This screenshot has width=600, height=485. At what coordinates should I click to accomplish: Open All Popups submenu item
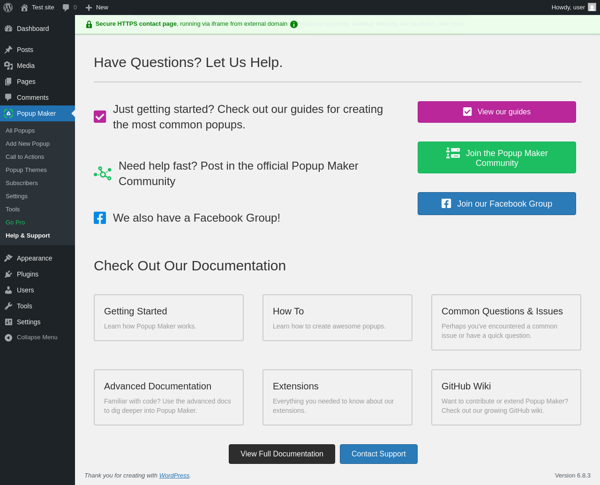coord(37,131)
